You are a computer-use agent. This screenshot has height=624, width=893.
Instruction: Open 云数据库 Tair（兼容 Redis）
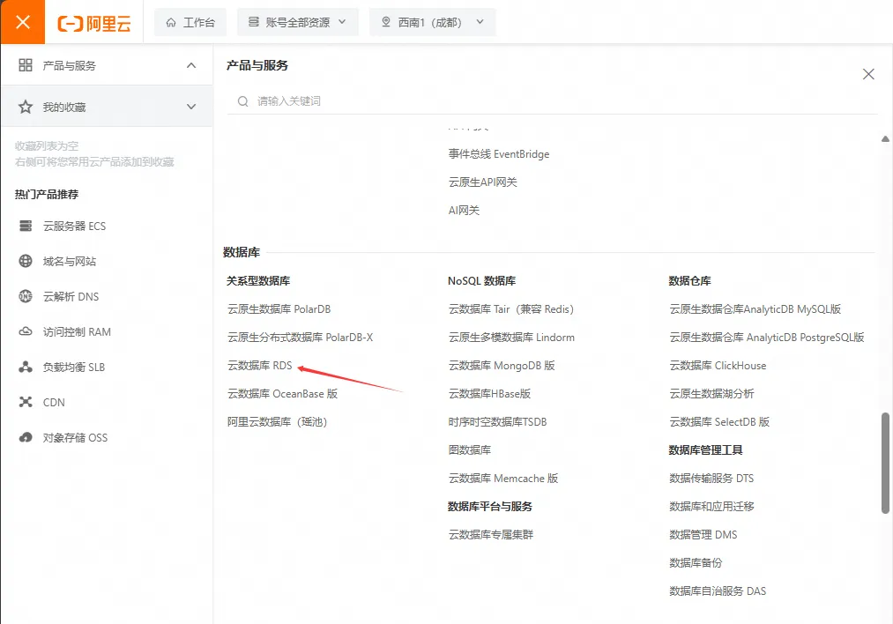coord(511,309)
